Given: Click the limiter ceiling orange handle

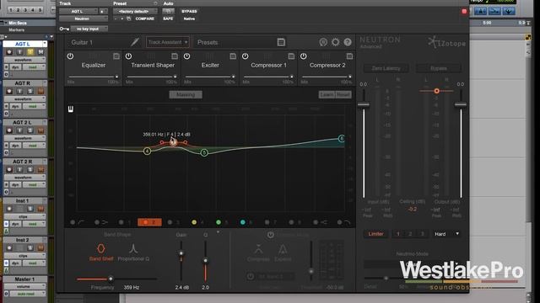Looking at the screenshot, I should tap(437, 91).
